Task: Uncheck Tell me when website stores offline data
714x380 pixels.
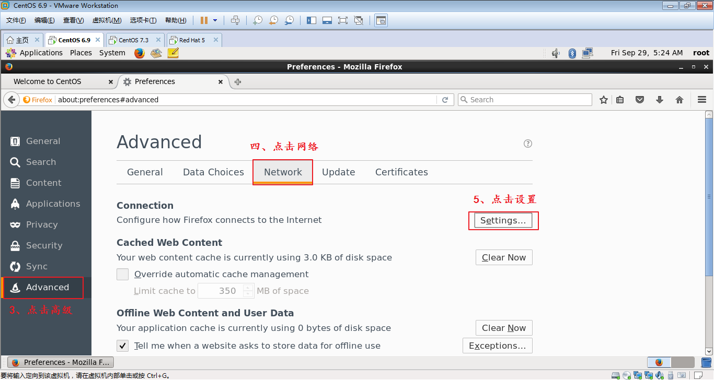Action: coord(123,346)
